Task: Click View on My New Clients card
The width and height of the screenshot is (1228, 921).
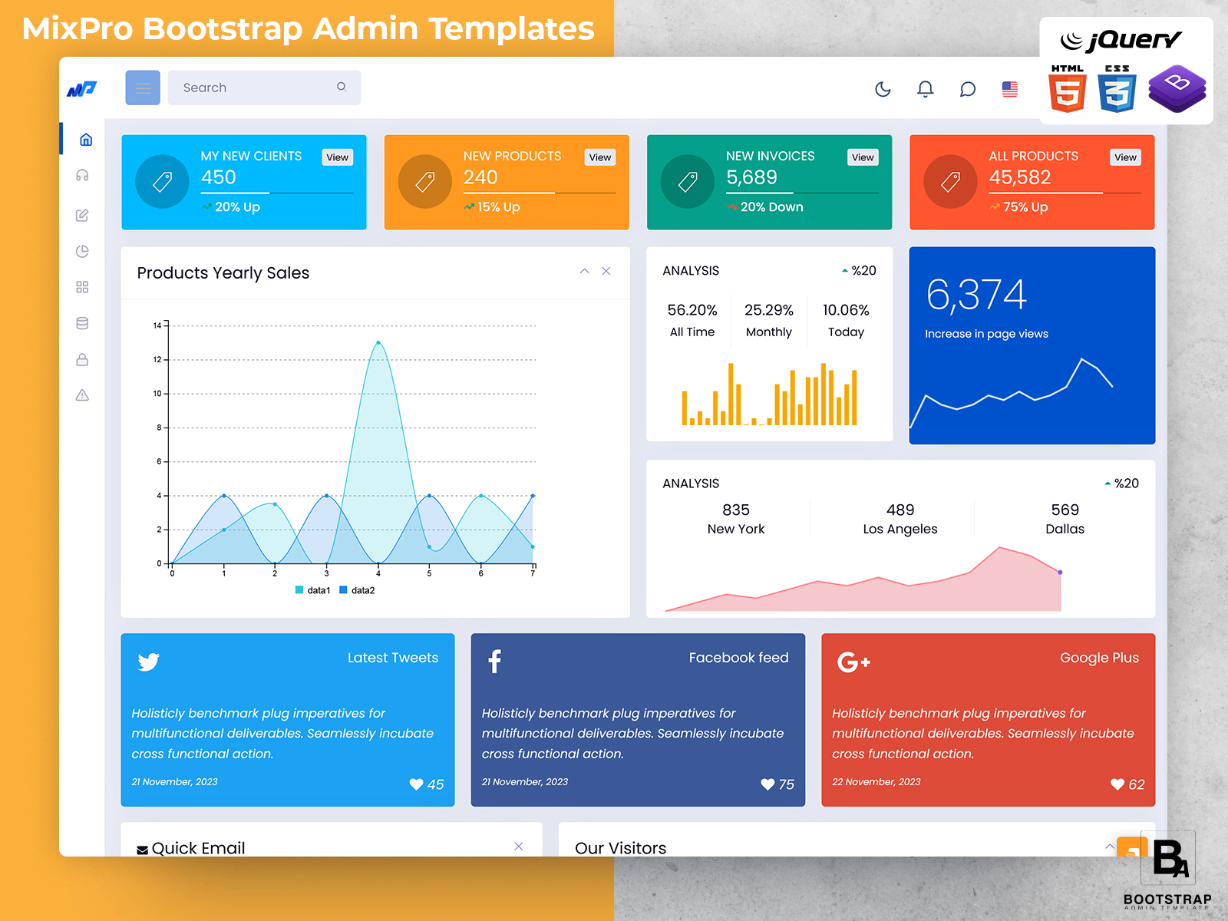Action: (337, 157)
